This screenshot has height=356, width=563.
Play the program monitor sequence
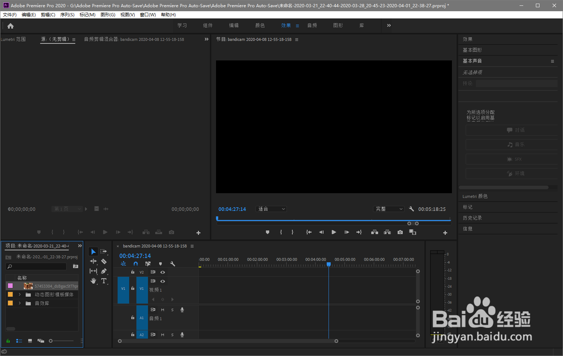coord(334,232)
